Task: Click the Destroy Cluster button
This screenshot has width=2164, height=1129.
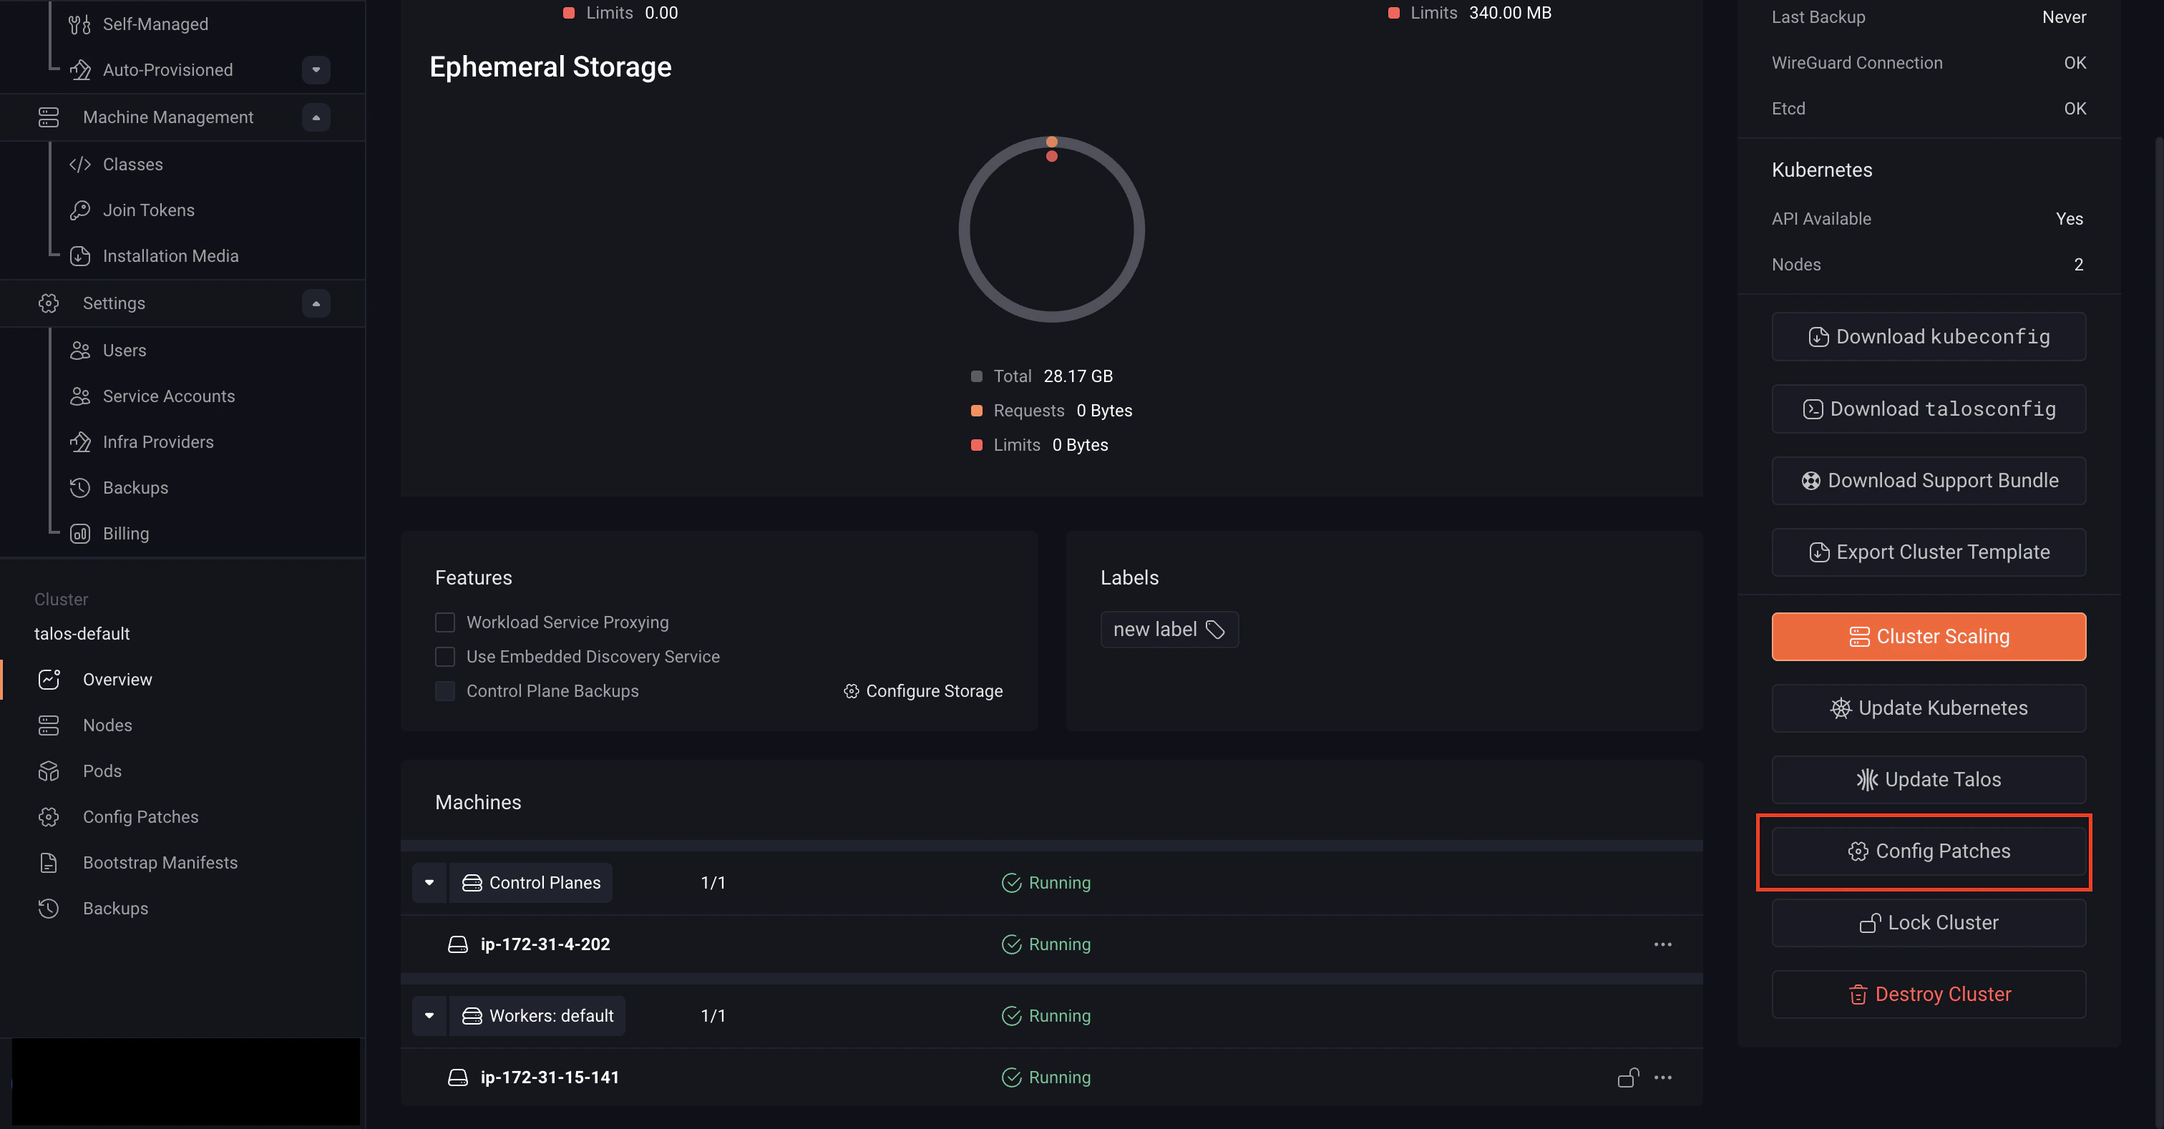Action: 1928,994
